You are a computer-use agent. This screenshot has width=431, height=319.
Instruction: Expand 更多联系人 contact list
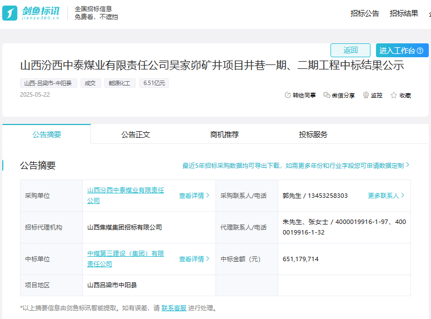(x=386, y=196)
